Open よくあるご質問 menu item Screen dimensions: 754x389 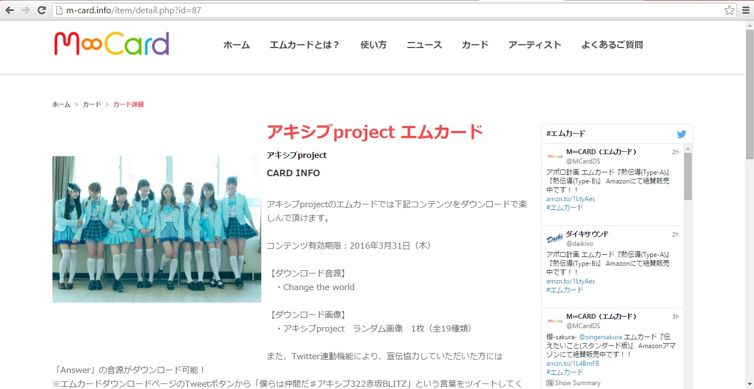(612, 45)
